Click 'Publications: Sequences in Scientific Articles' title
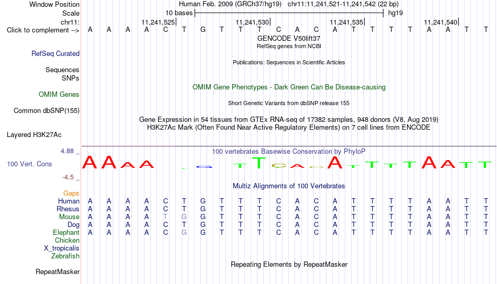497x284 pixels. [x=289, y=62]
